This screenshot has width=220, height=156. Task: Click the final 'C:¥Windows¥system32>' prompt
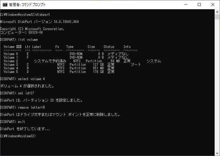click(x=18, y=136)
